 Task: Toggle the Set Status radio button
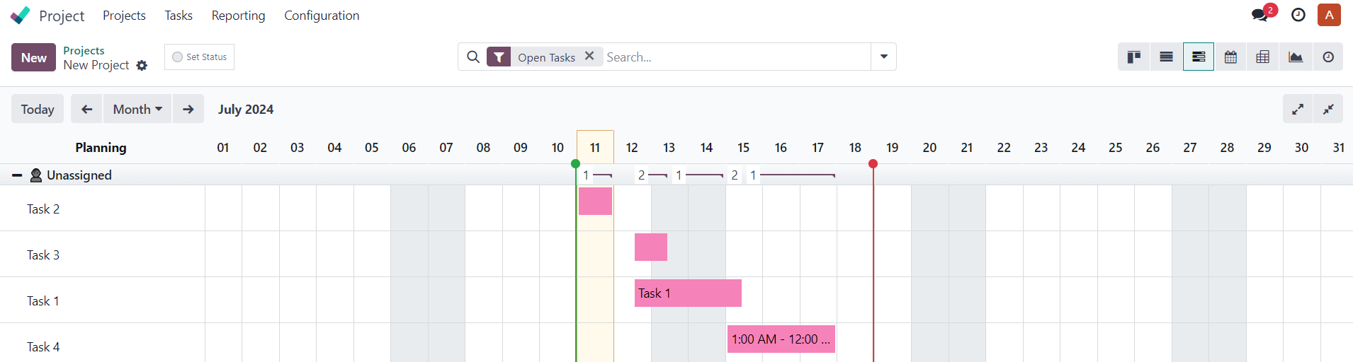click(x=178, y=57)
